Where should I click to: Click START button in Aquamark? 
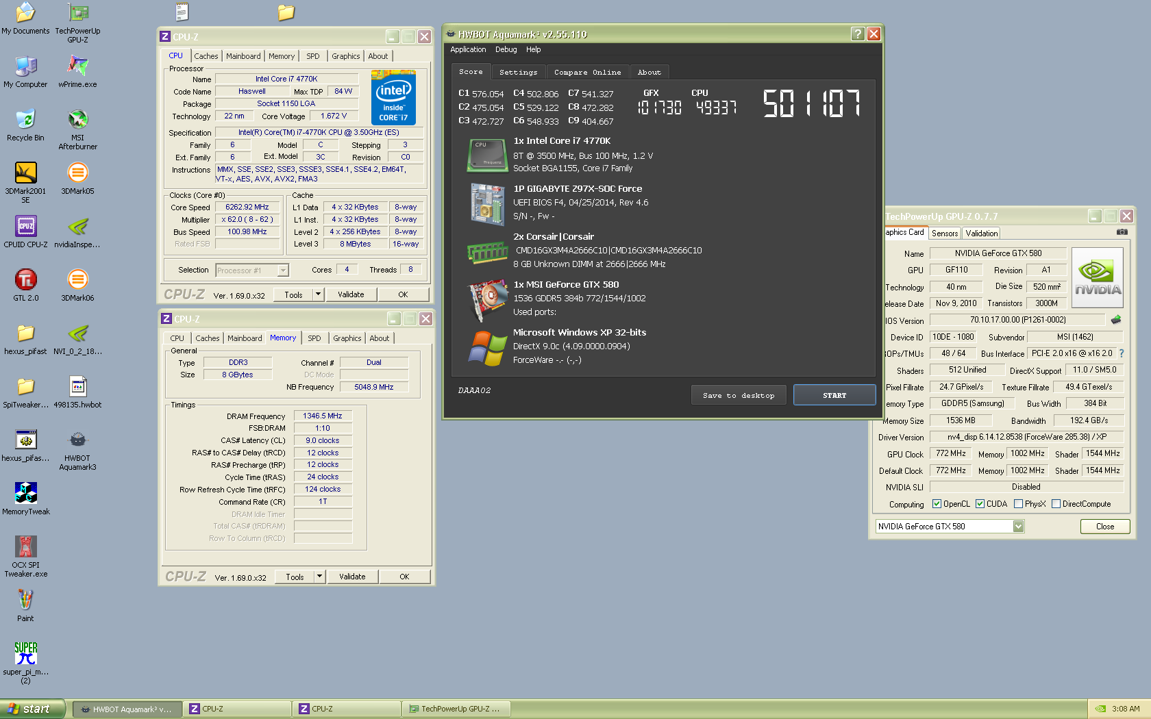[x=834, y=395]
